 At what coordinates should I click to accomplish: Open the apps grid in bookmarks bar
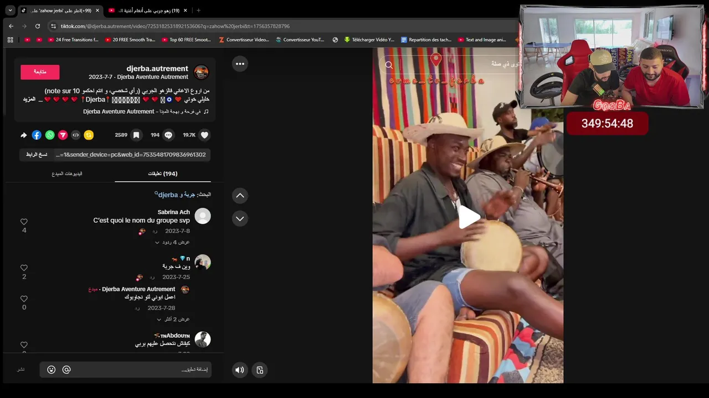pyautogui.click(x=10, y=40)
